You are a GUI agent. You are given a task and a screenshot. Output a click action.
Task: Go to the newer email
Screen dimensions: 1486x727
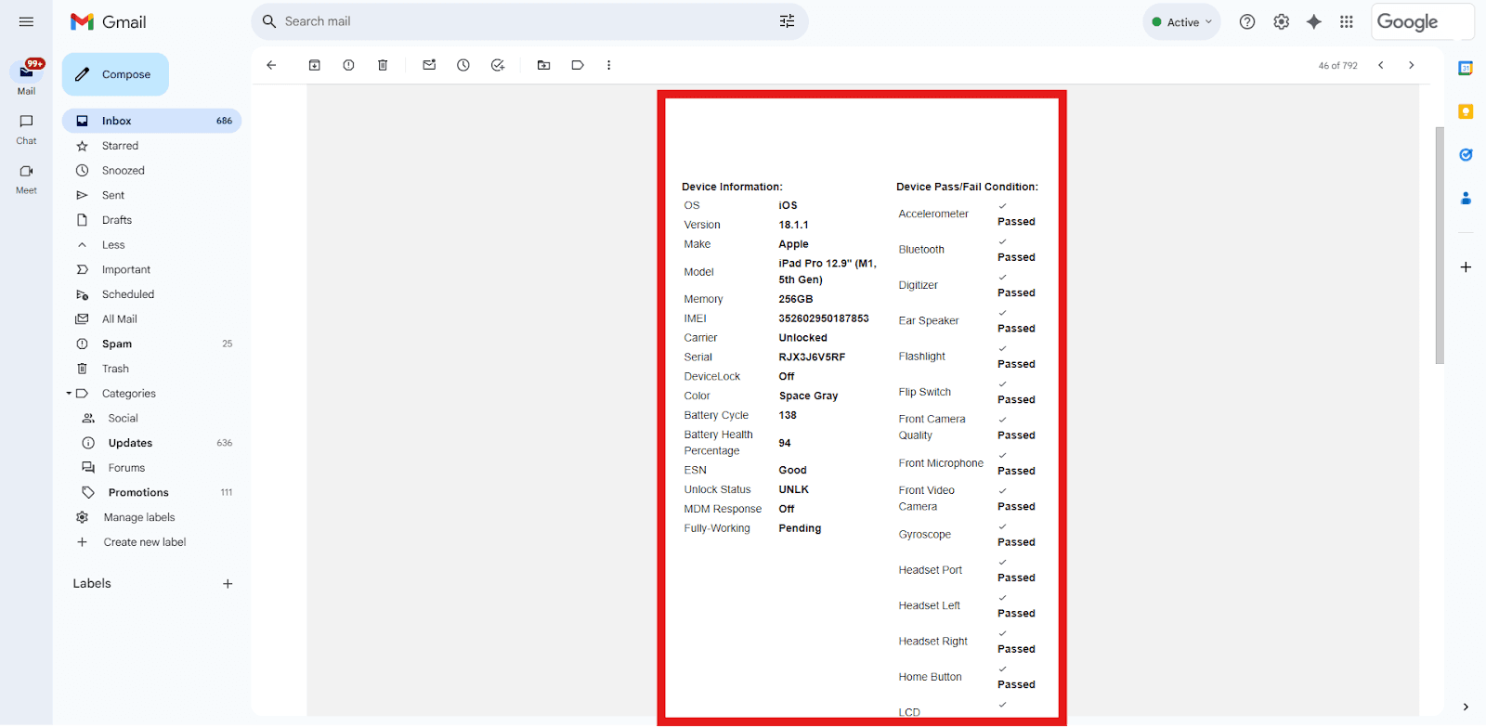coord(1381,65)
